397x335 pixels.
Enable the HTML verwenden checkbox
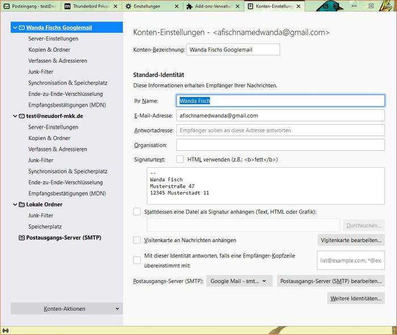[180, 159]
